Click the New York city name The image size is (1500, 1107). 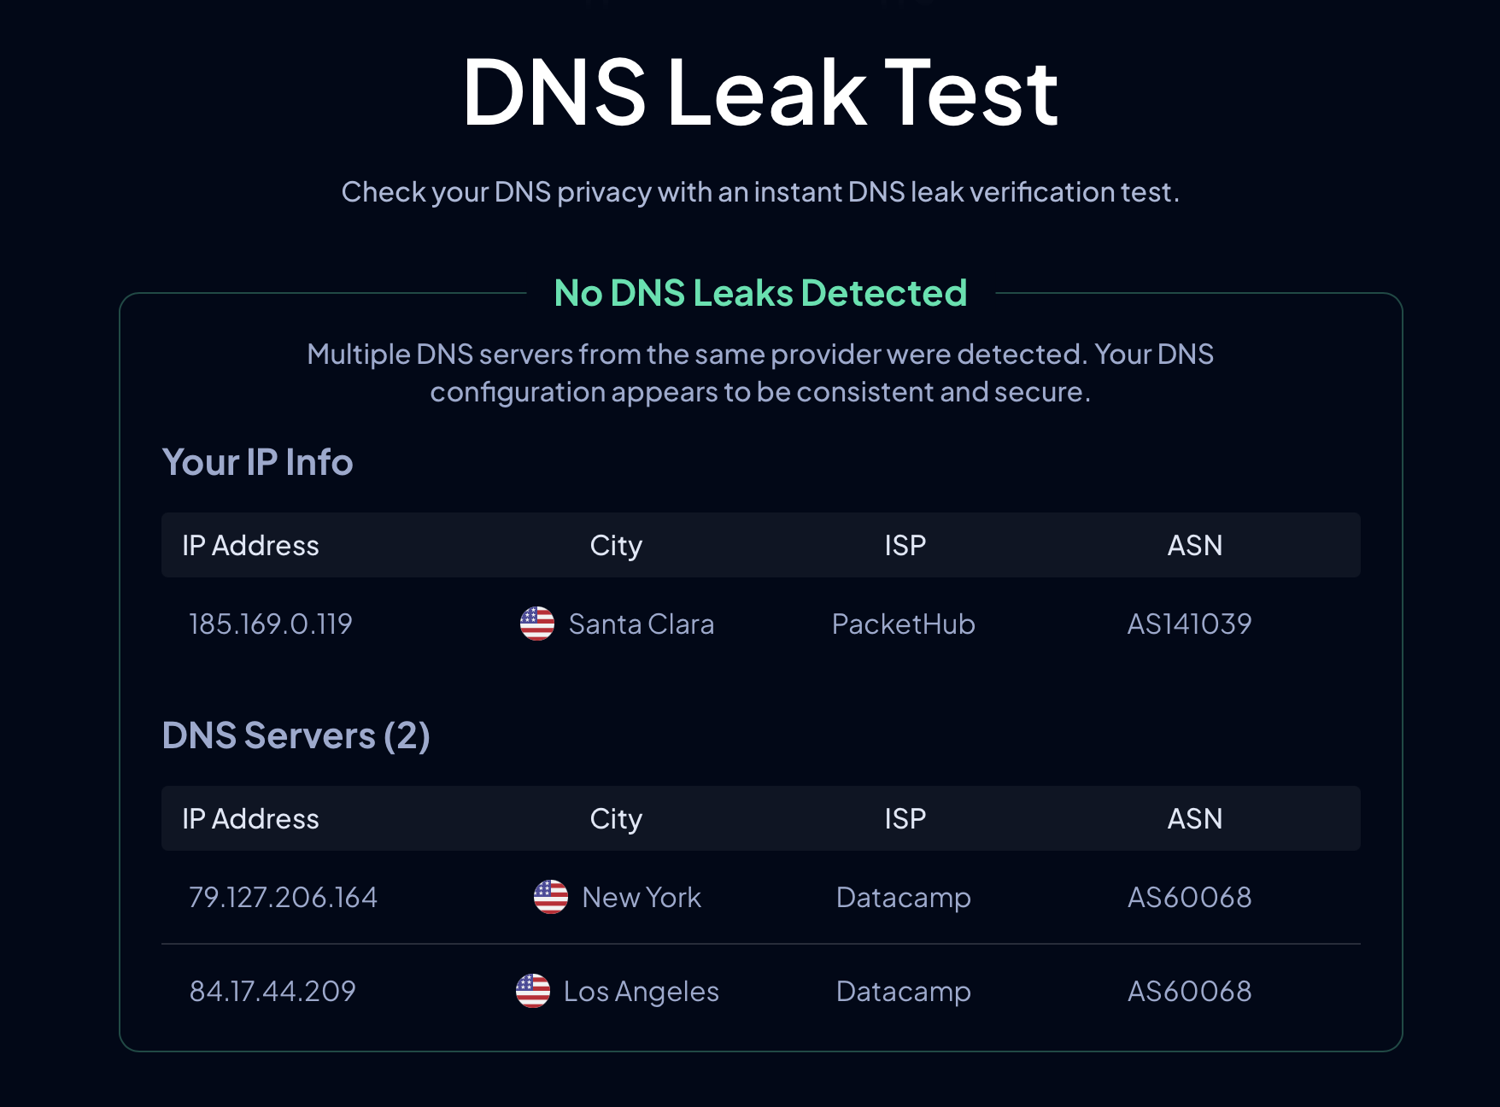tap(641, 897)
